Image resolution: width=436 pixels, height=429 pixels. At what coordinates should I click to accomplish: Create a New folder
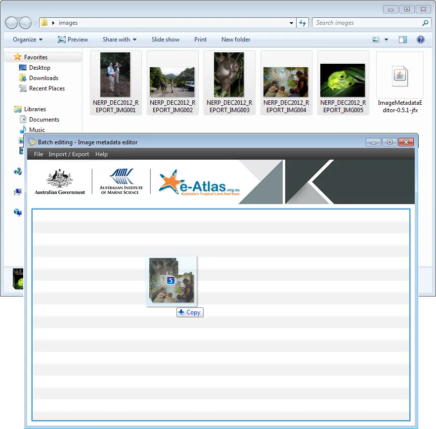tap(236, 40)
